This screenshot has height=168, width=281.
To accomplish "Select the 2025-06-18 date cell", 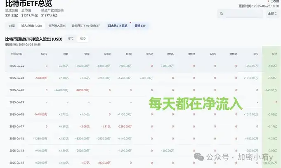I will (x=17, y=114).
